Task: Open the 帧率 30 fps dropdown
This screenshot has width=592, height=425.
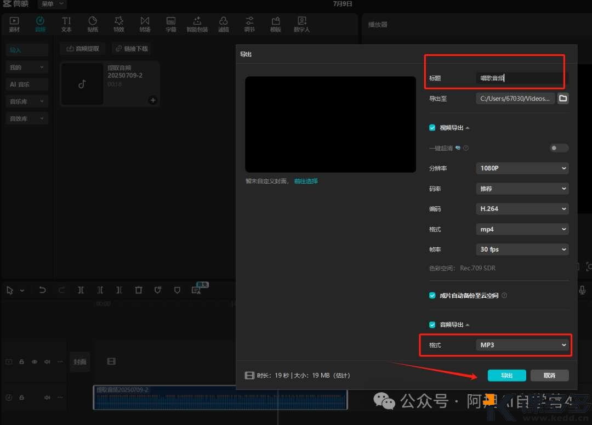Action: point(522,250)
